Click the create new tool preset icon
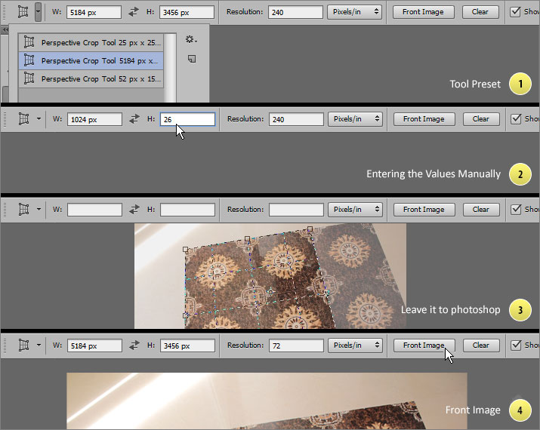 (191, 58)
